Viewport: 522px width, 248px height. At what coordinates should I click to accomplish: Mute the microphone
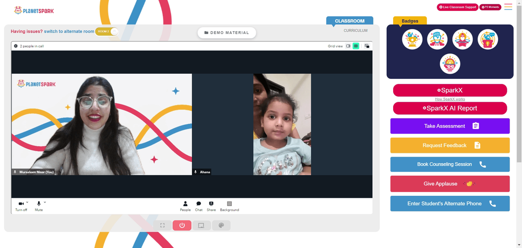point(39,206)
